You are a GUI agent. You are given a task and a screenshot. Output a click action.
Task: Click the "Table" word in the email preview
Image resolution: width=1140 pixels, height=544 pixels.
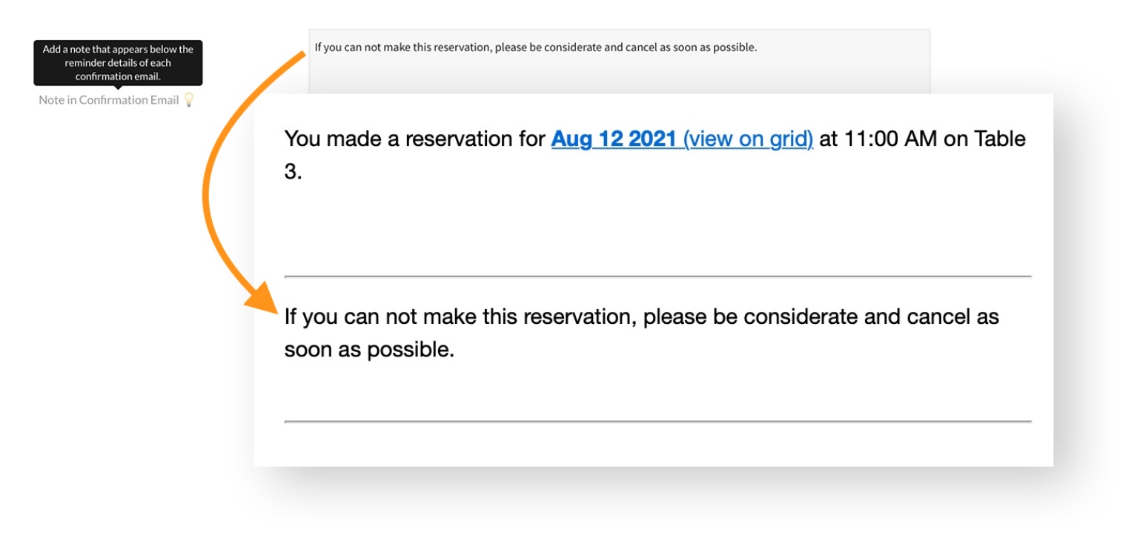pyautogui.click(x=999, y=139)
